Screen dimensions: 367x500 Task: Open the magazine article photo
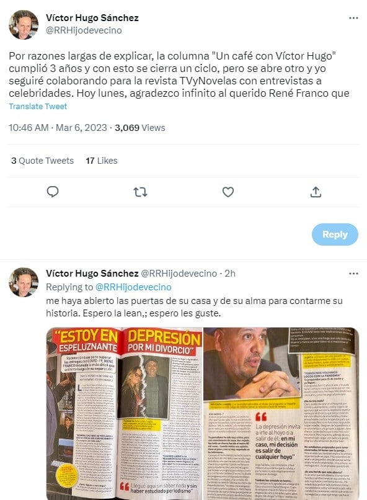[x=203, y=413]
